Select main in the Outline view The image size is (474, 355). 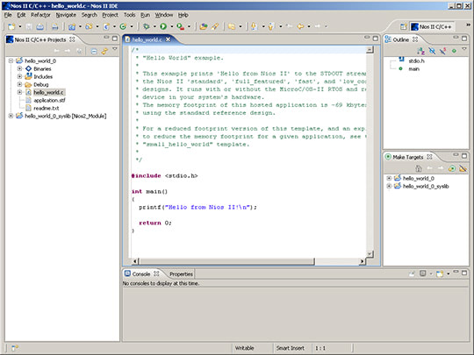[413, 69]
